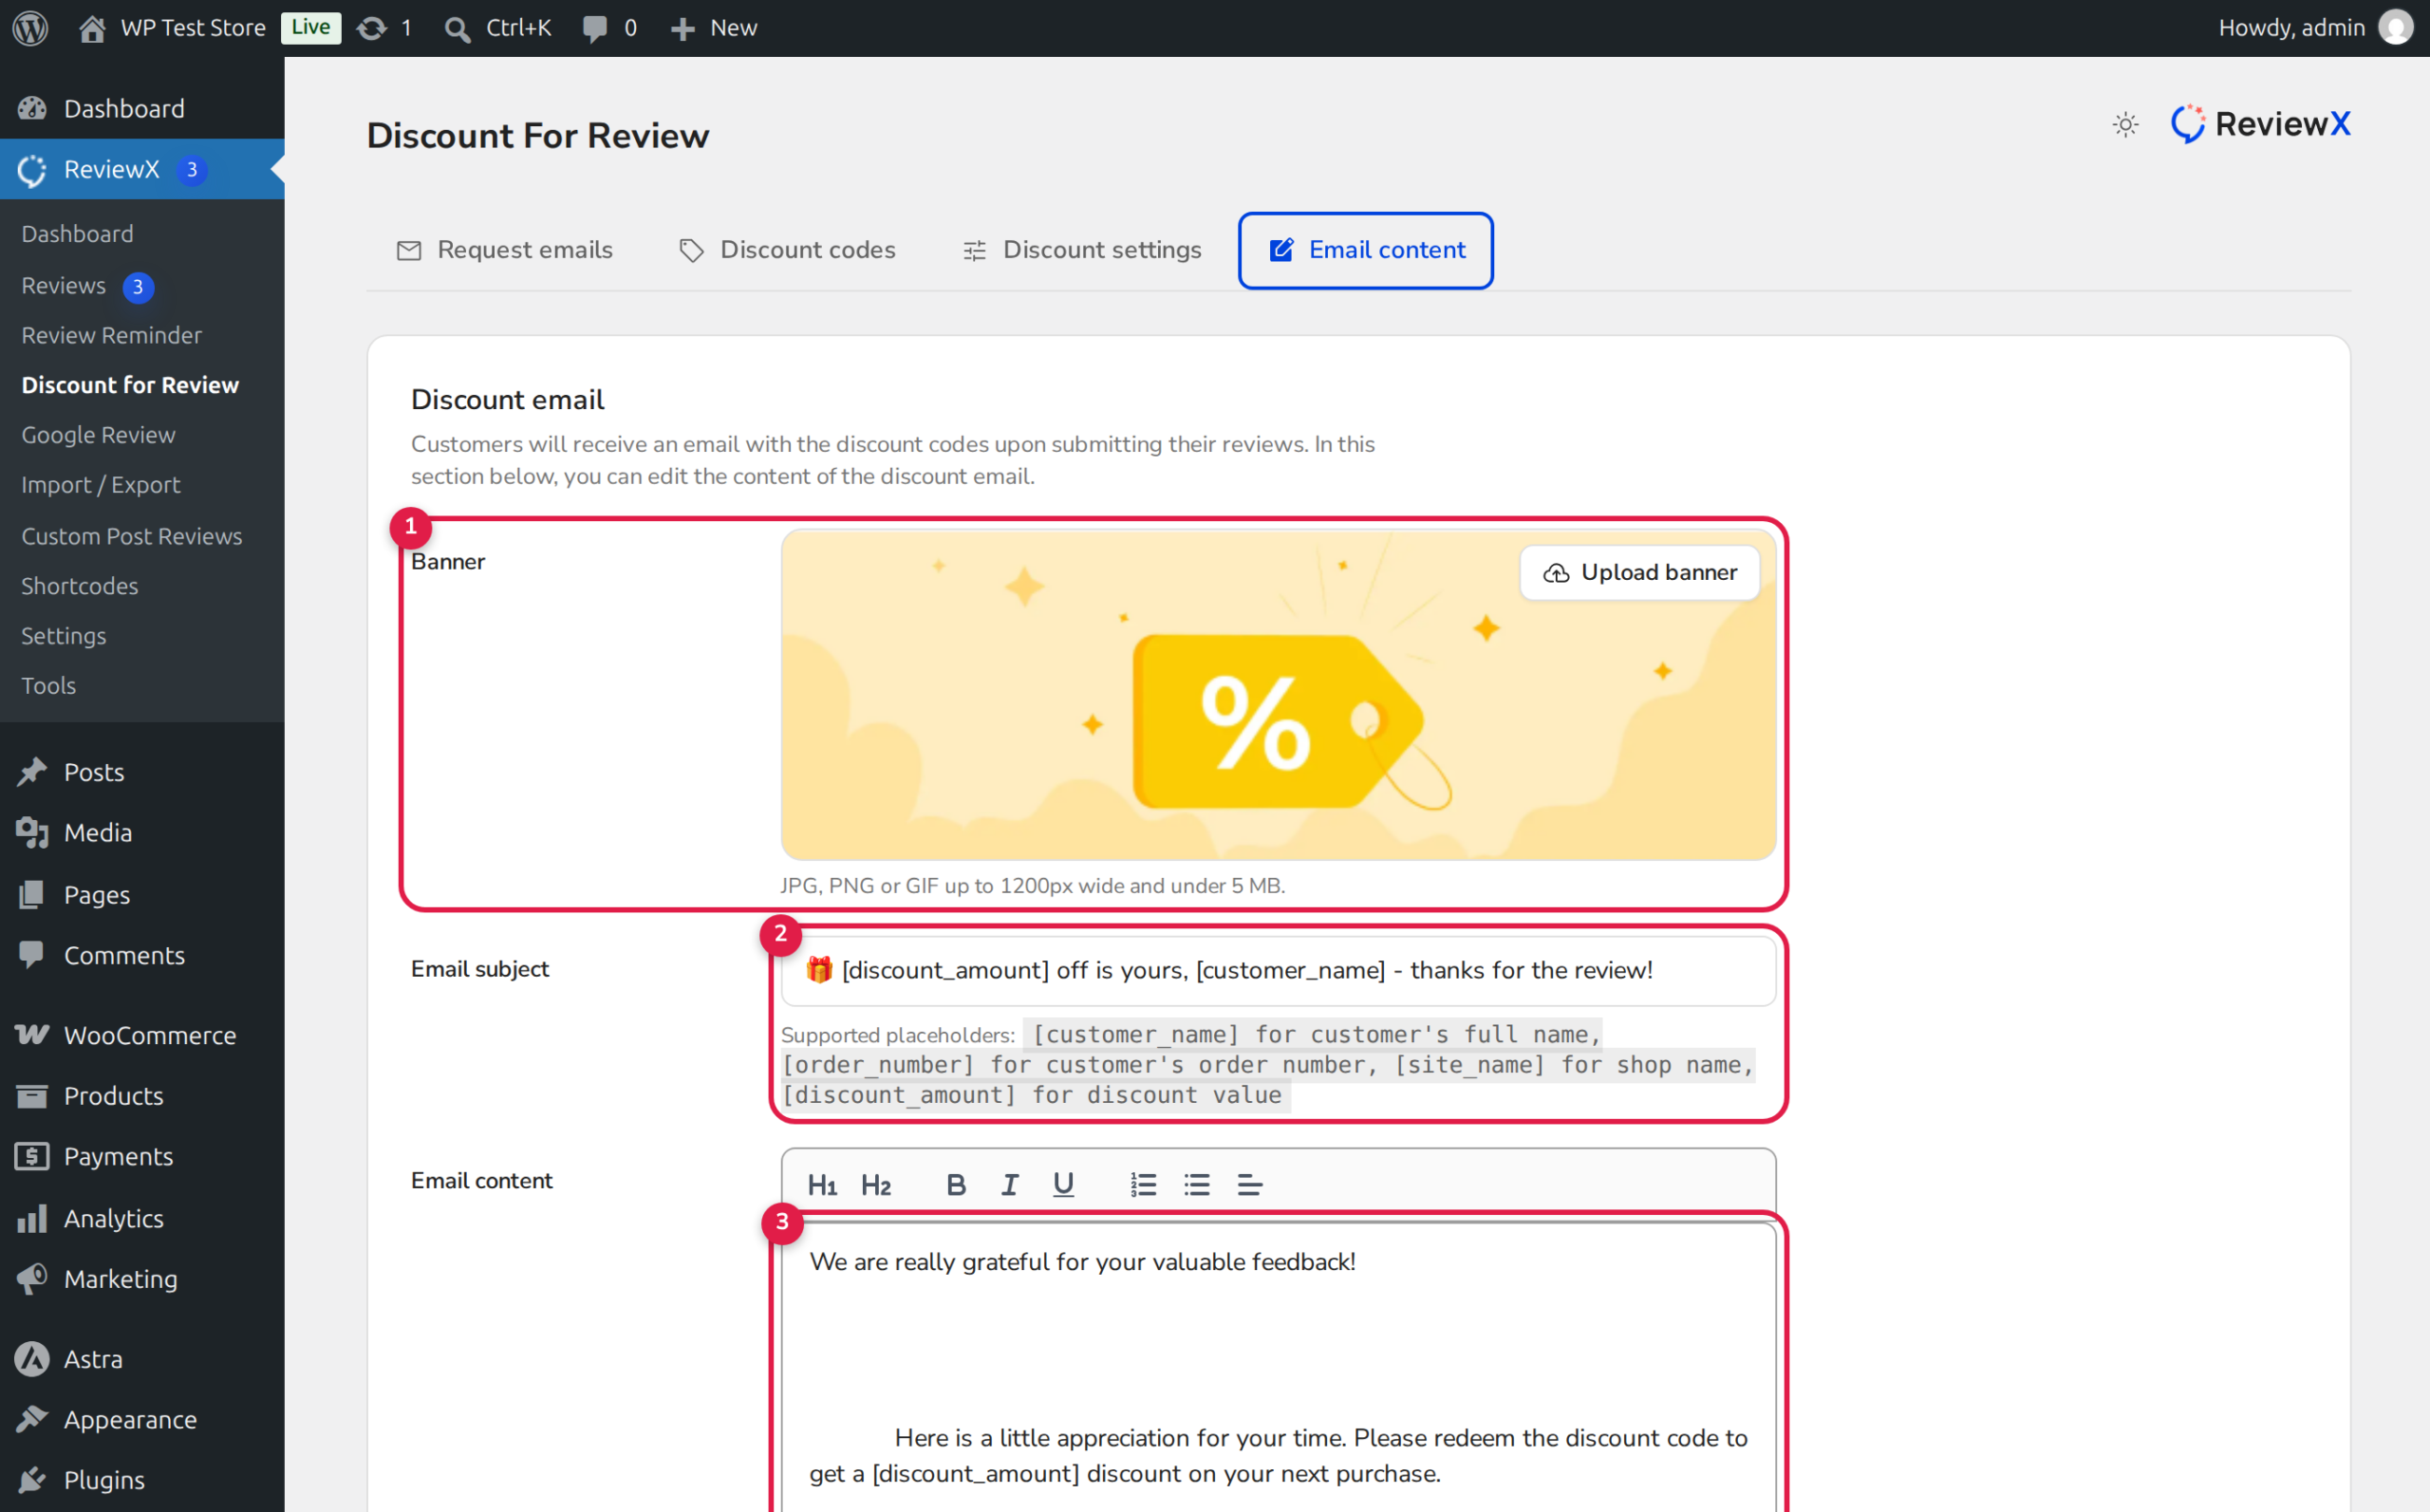The height and width of the screenshot is (1512, 2430).
Task: Open Ctrl+K search in admin bar
Action: click(498, 27)
